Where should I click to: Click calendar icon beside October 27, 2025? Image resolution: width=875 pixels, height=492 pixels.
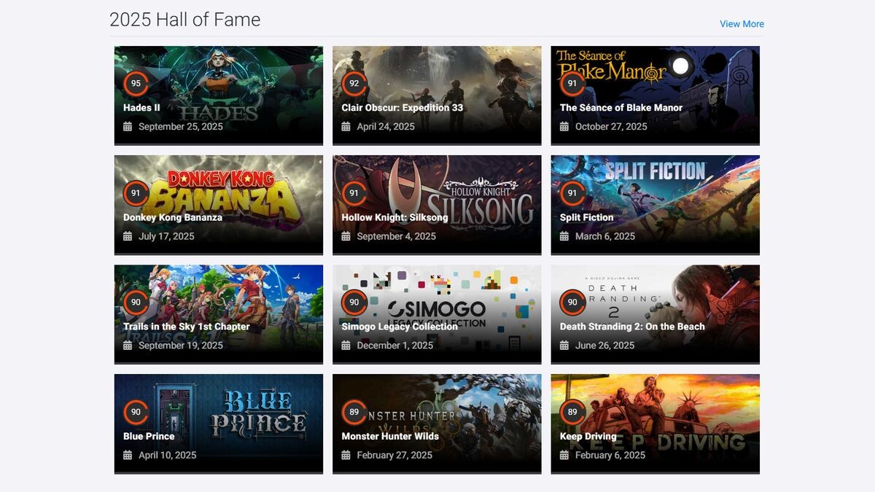(564, 127)
